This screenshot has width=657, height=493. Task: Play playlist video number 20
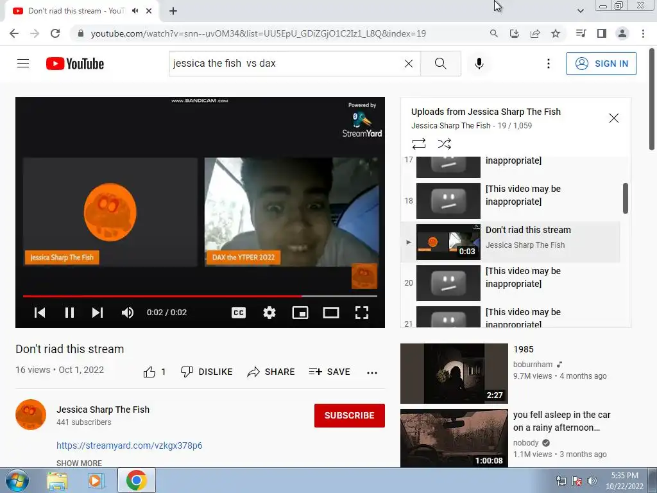point(510,282)
